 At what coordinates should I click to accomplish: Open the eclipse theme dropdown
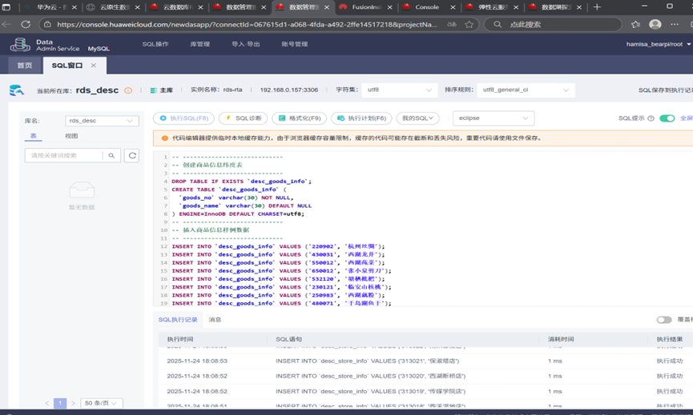pyautogui.click(x=494, y=118)
